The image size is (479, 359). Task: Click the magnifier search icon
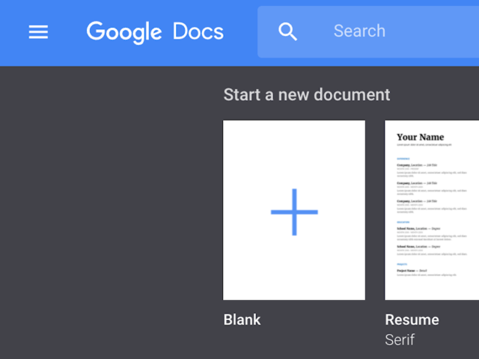click(287, 31)
